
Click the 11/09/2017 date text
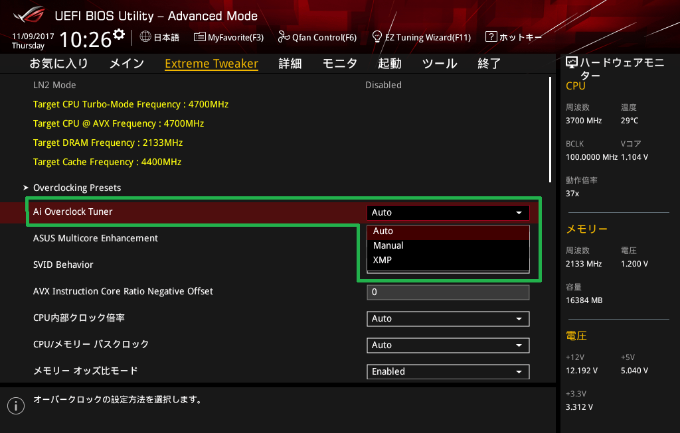click(33, 36)
